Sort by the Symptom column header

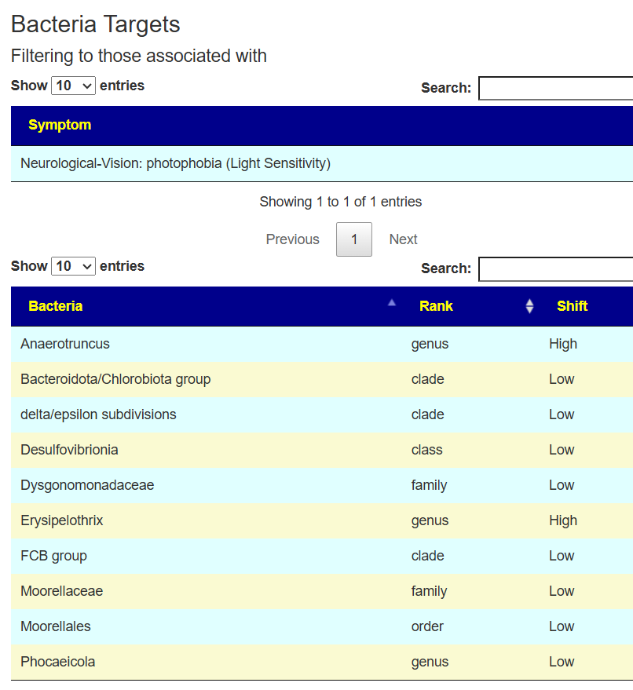coord(60,126)
